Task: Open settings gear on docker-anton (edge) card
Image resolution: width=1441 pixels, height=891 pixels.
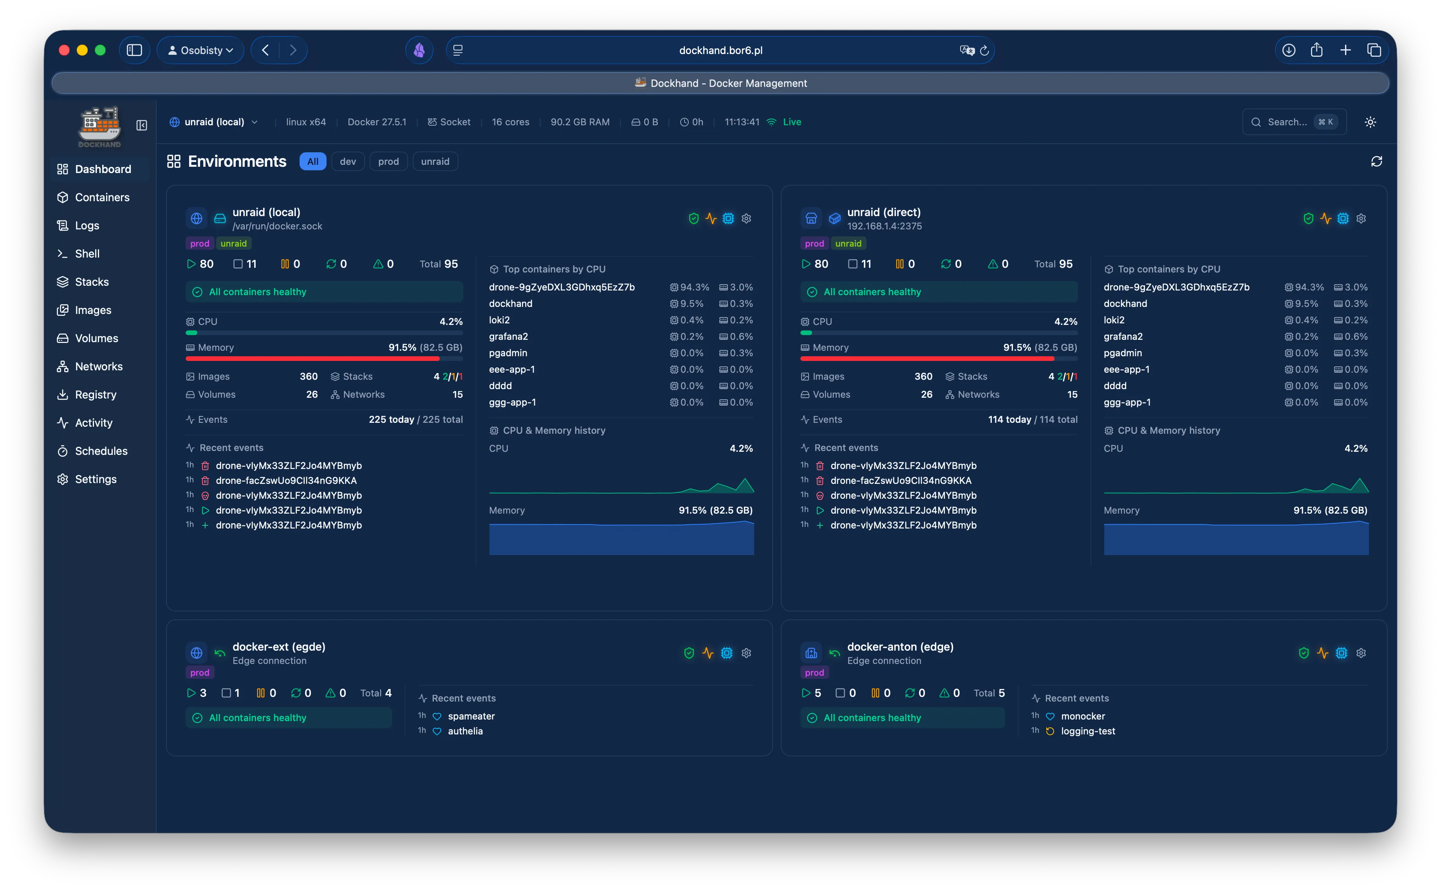Action: (x=1362, y=653)
